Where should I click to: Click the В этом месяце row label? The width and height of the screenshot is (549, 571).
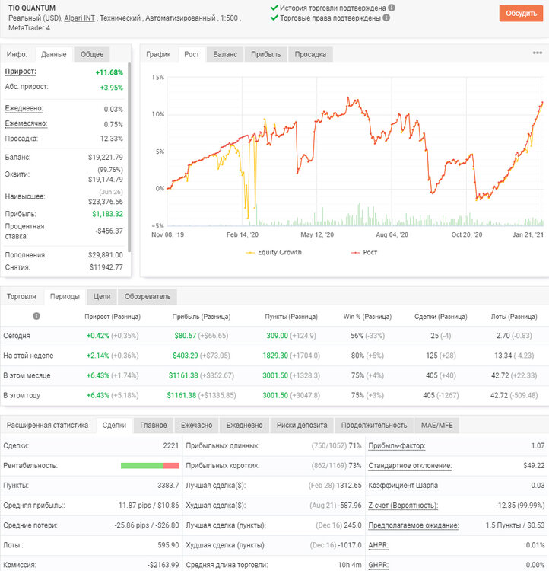click(27, 375)
